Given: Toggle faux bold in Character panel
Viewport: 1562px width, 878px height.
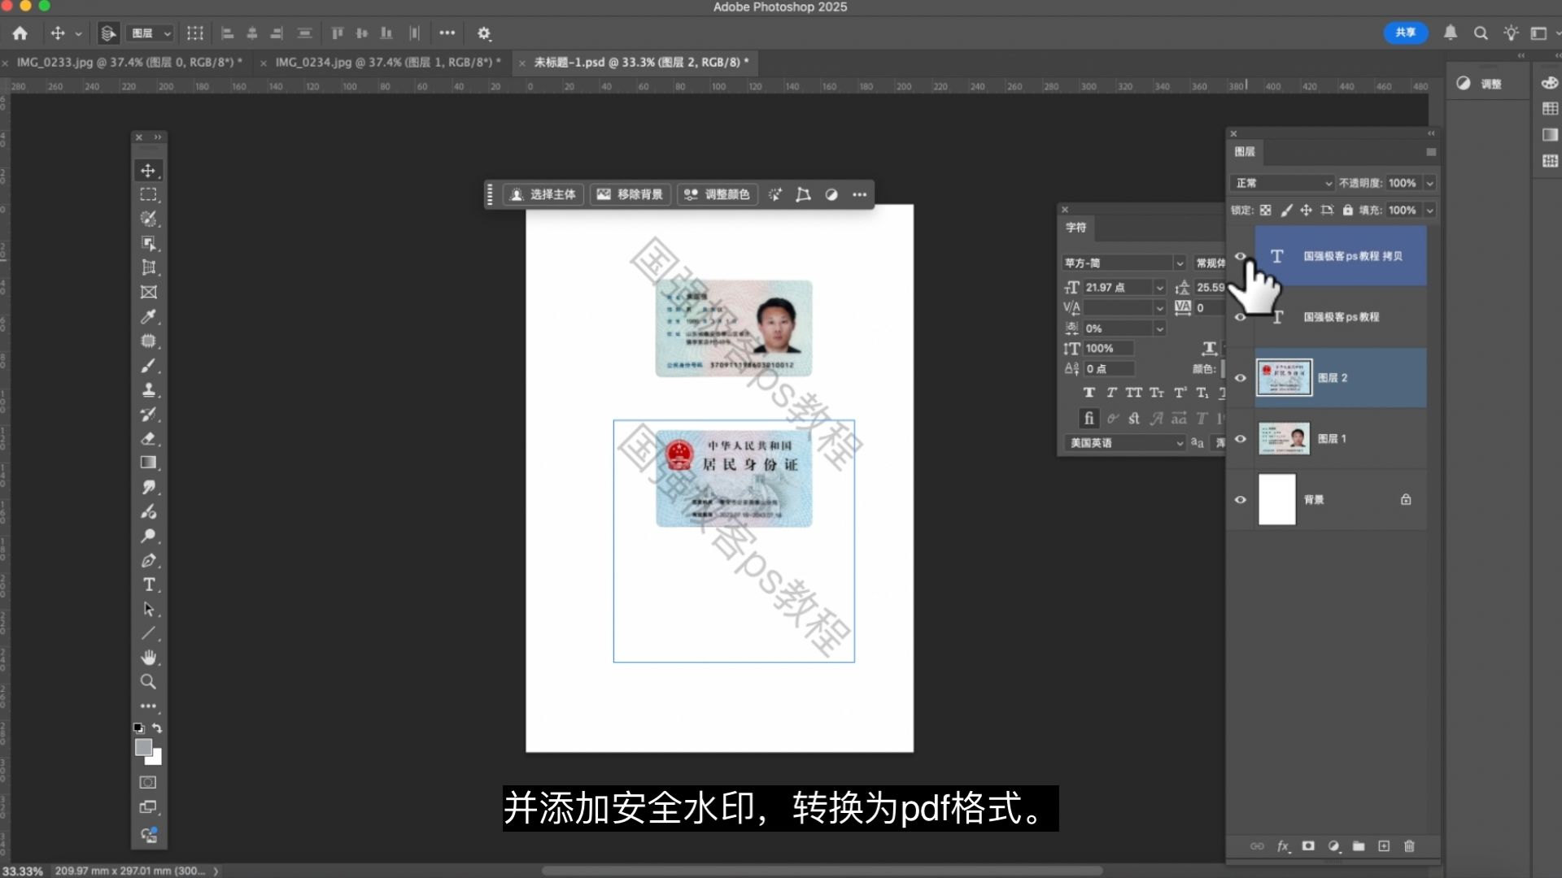Looking at the screenshot, I should [1089, 393].
